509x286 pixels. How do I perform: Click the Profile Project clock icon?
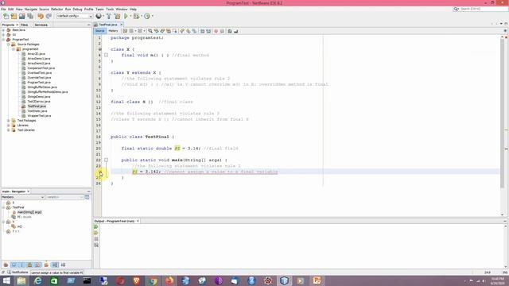[x=147, y=16]
